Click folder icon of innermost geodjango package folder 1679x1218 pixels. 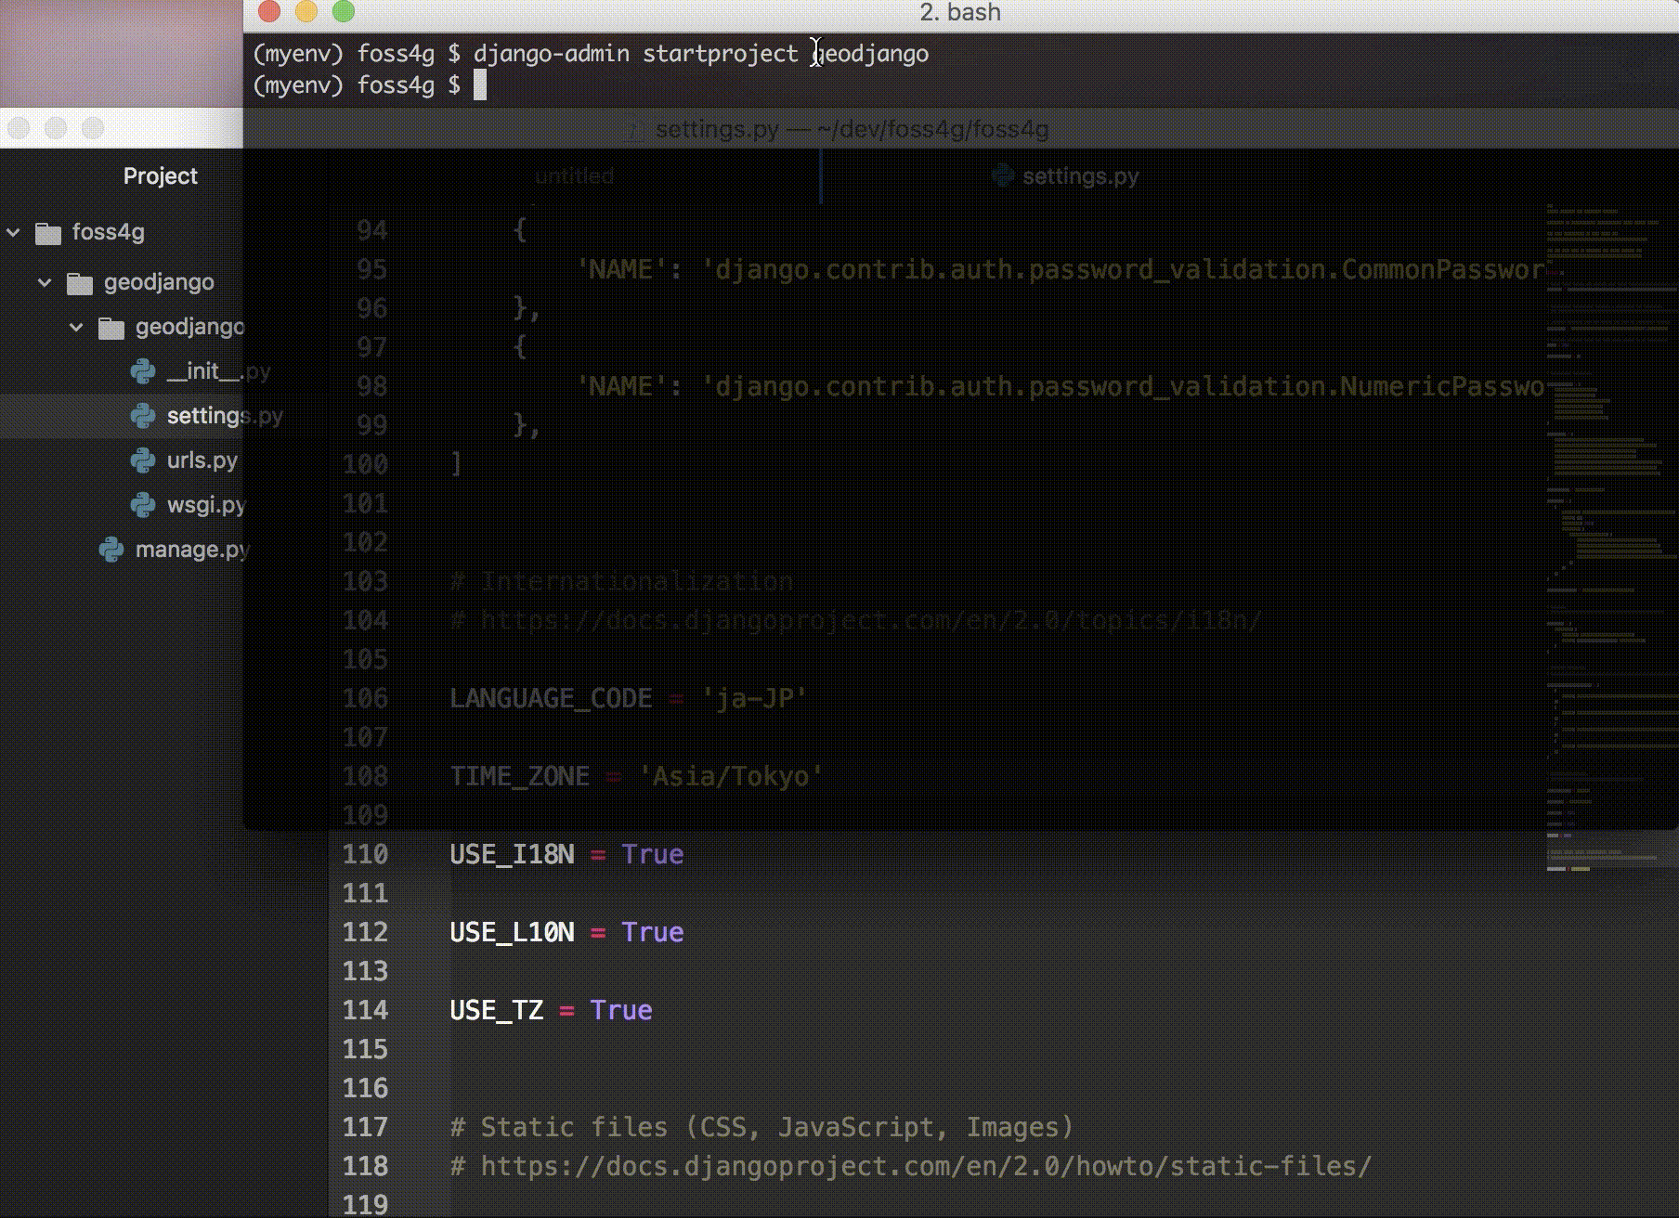coord(111,328)
